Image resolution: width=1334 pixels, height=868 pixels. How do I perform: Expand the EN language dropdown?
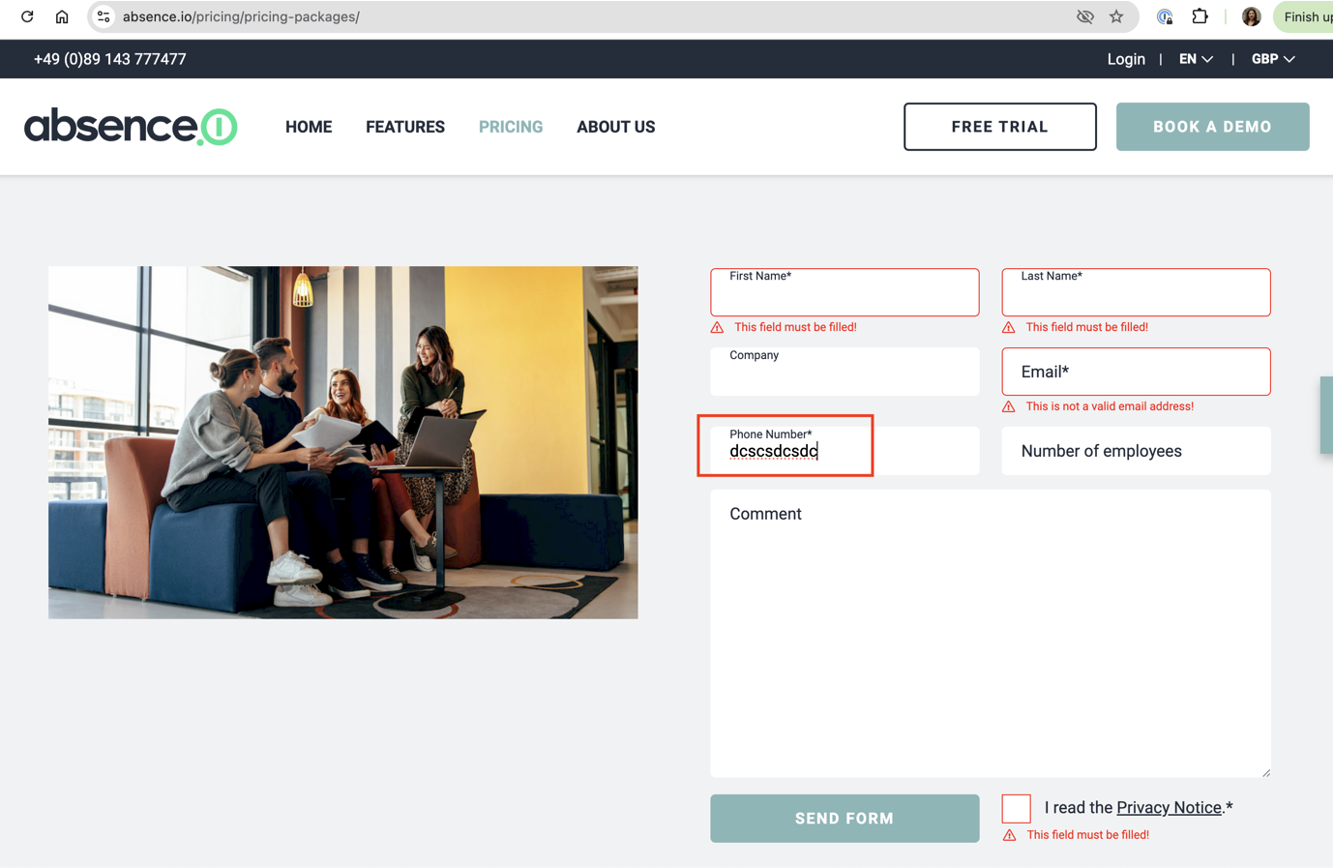click(1196, 59)
